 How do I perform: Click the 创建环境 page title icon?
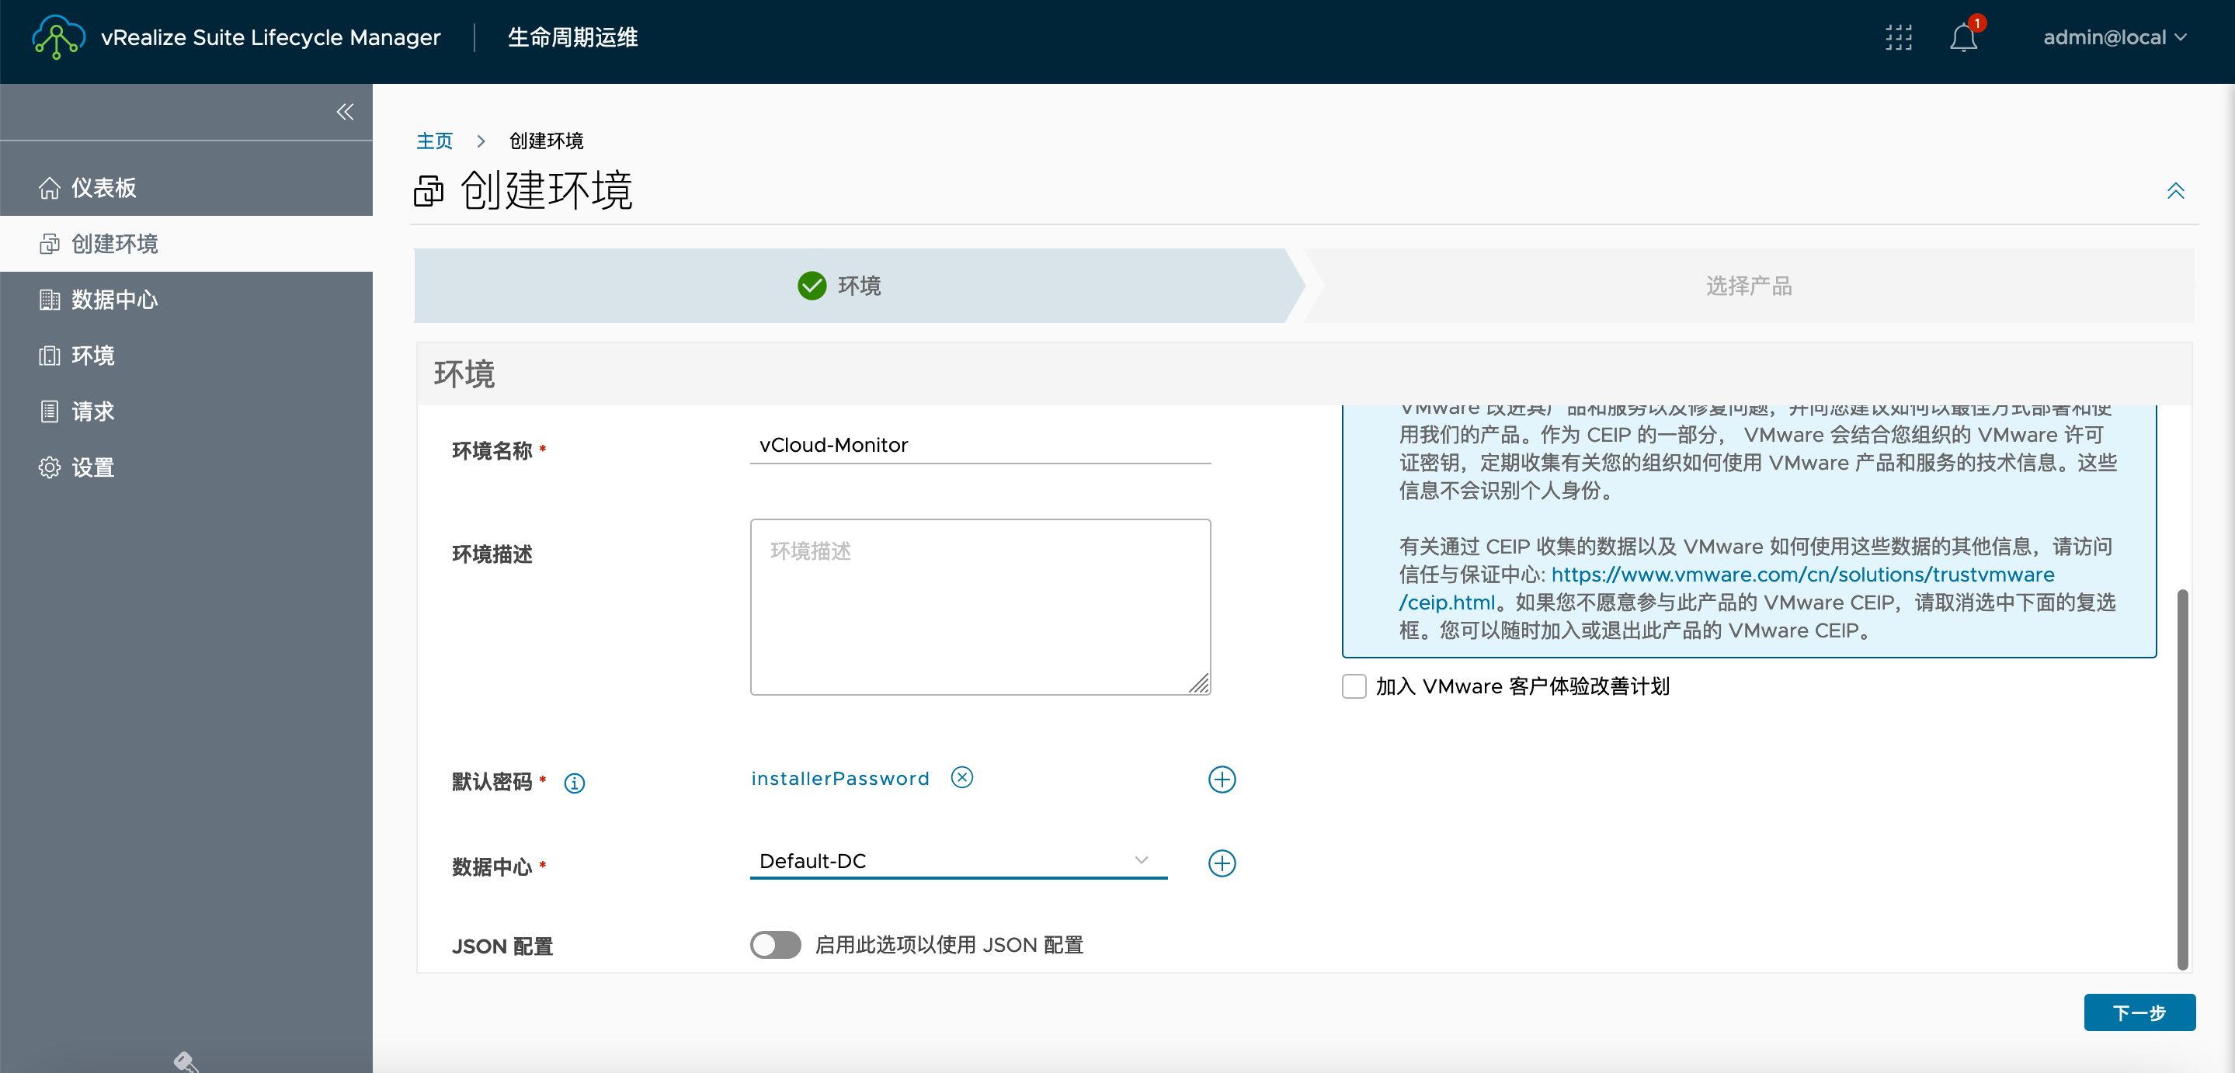pos(428,191)
